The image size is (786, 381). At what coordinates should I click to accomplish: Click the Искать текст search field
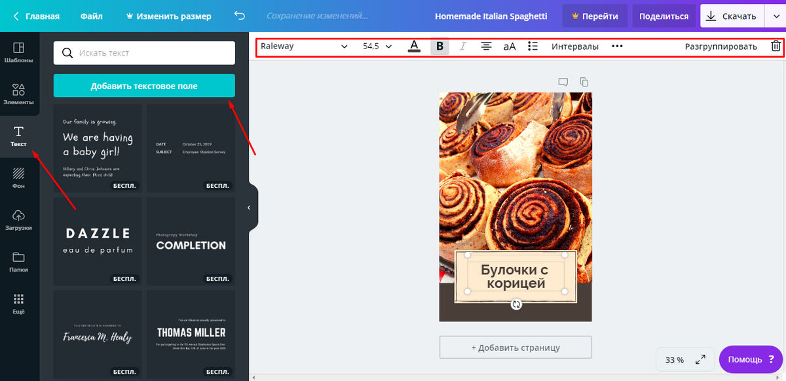point(144,53)
